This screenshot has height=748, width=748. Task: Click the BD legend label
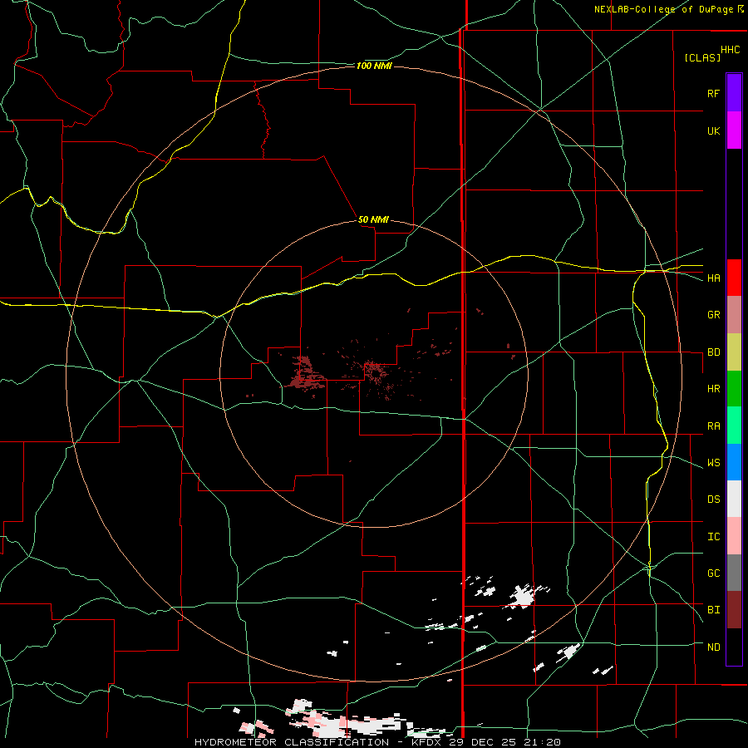pos(713,352)
